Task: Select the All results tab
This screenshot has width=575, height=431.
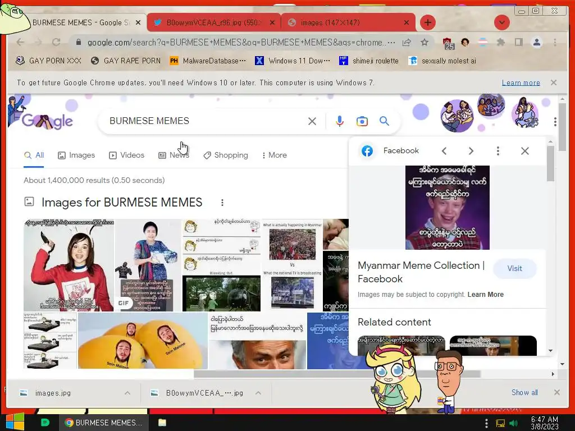Action: pyautogui.click(x=34, y=155)
